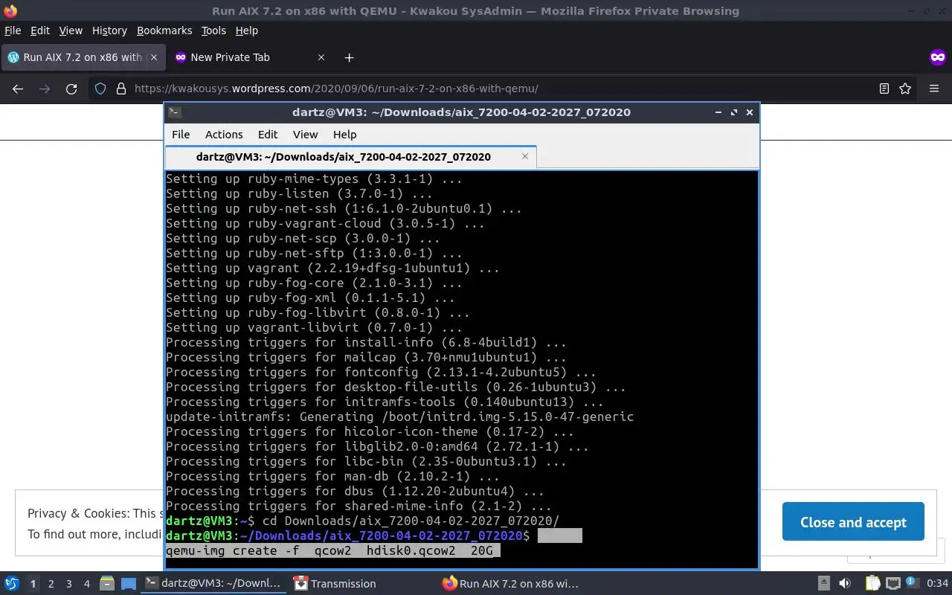The height and width of the screenshot is (595, 952).
Task: Click the private browsing mask indicator
Action: (x=938, y=57)
